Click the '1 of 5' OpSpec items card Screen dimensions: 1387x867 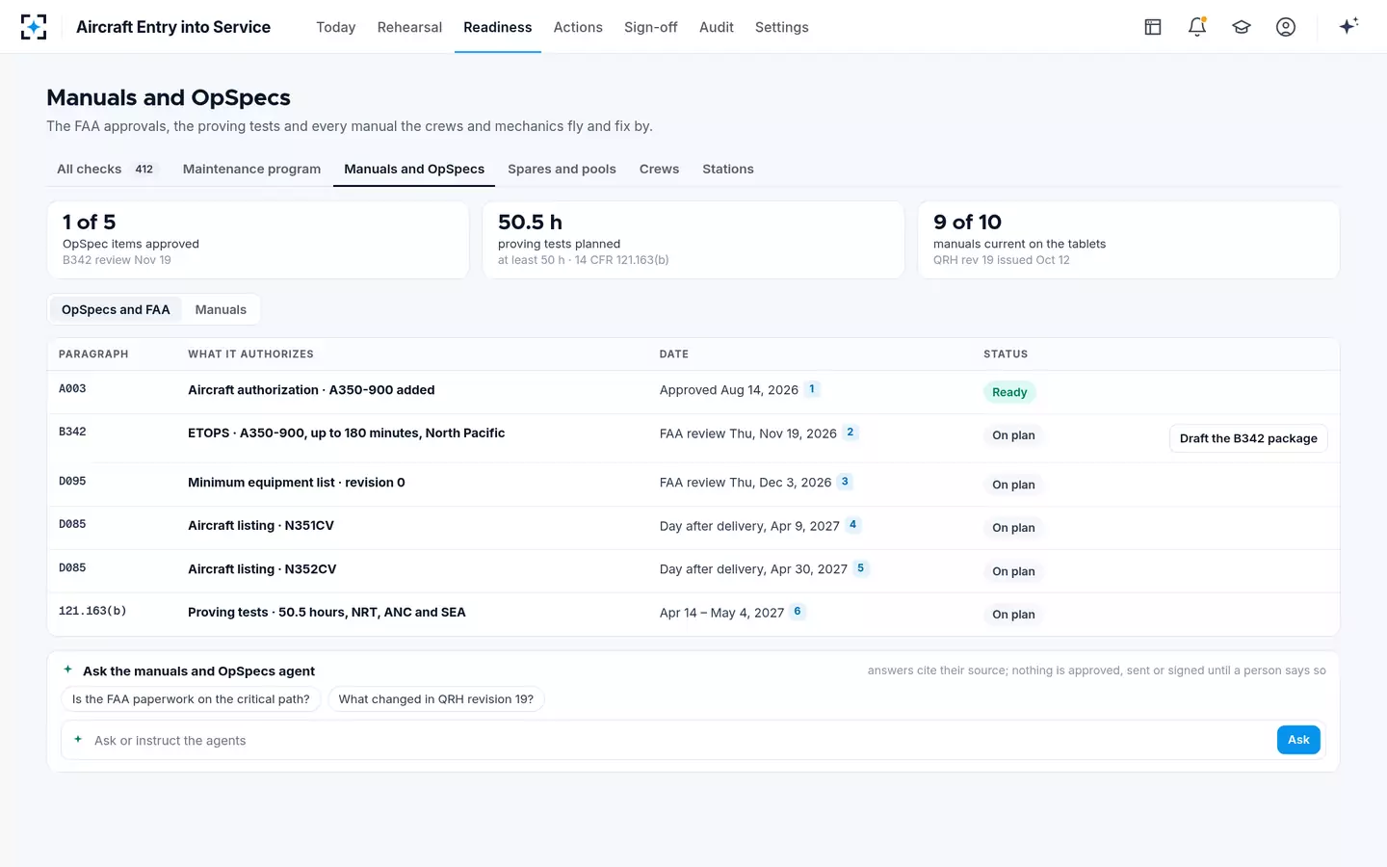[x=258, y=240]
